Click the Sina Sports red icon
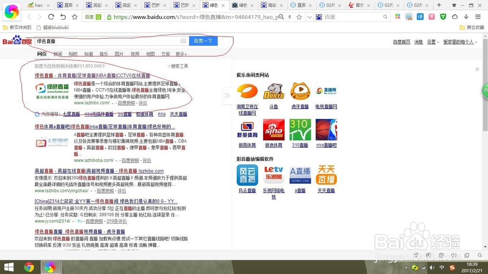The height and width of the screenshot is (274, 488). pos(274,129)
